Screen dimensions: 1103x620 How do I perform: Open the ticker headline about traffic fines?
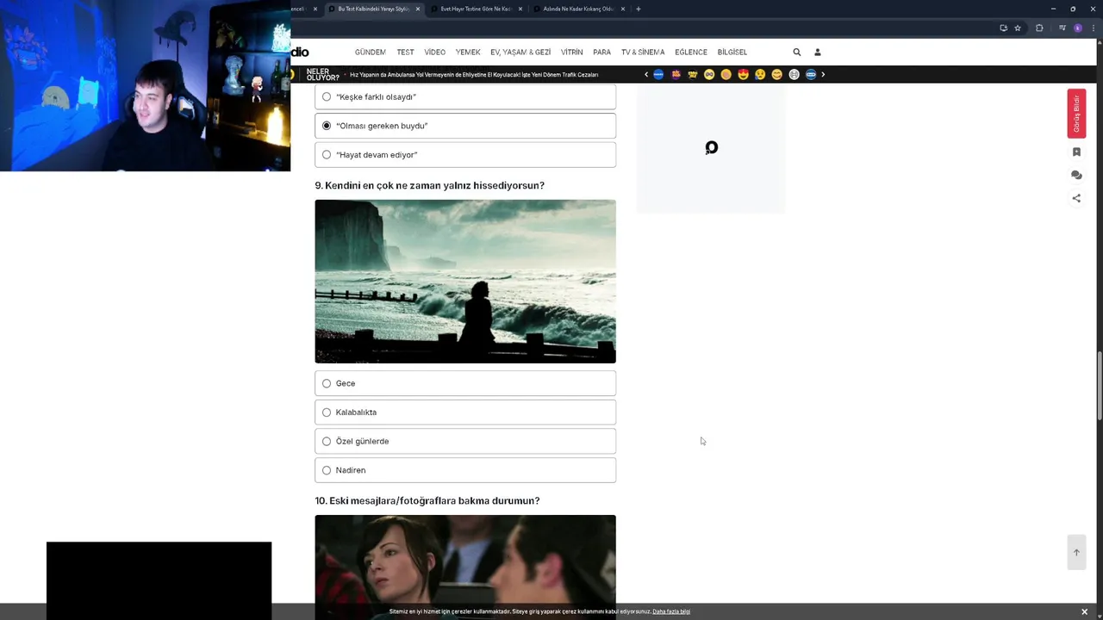point(474,75)
